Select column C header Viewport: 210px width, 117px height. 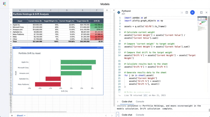[x=51, y=10]
